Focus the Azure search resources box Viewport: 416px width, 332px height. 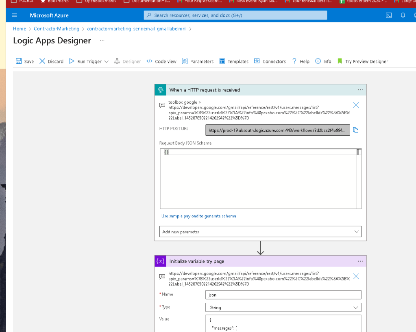235,15
